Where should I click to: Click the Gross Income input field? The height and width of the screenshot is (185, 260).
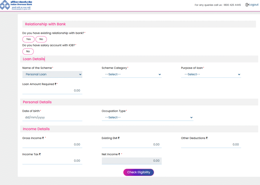pyautogui.click(x=52, y=144)
